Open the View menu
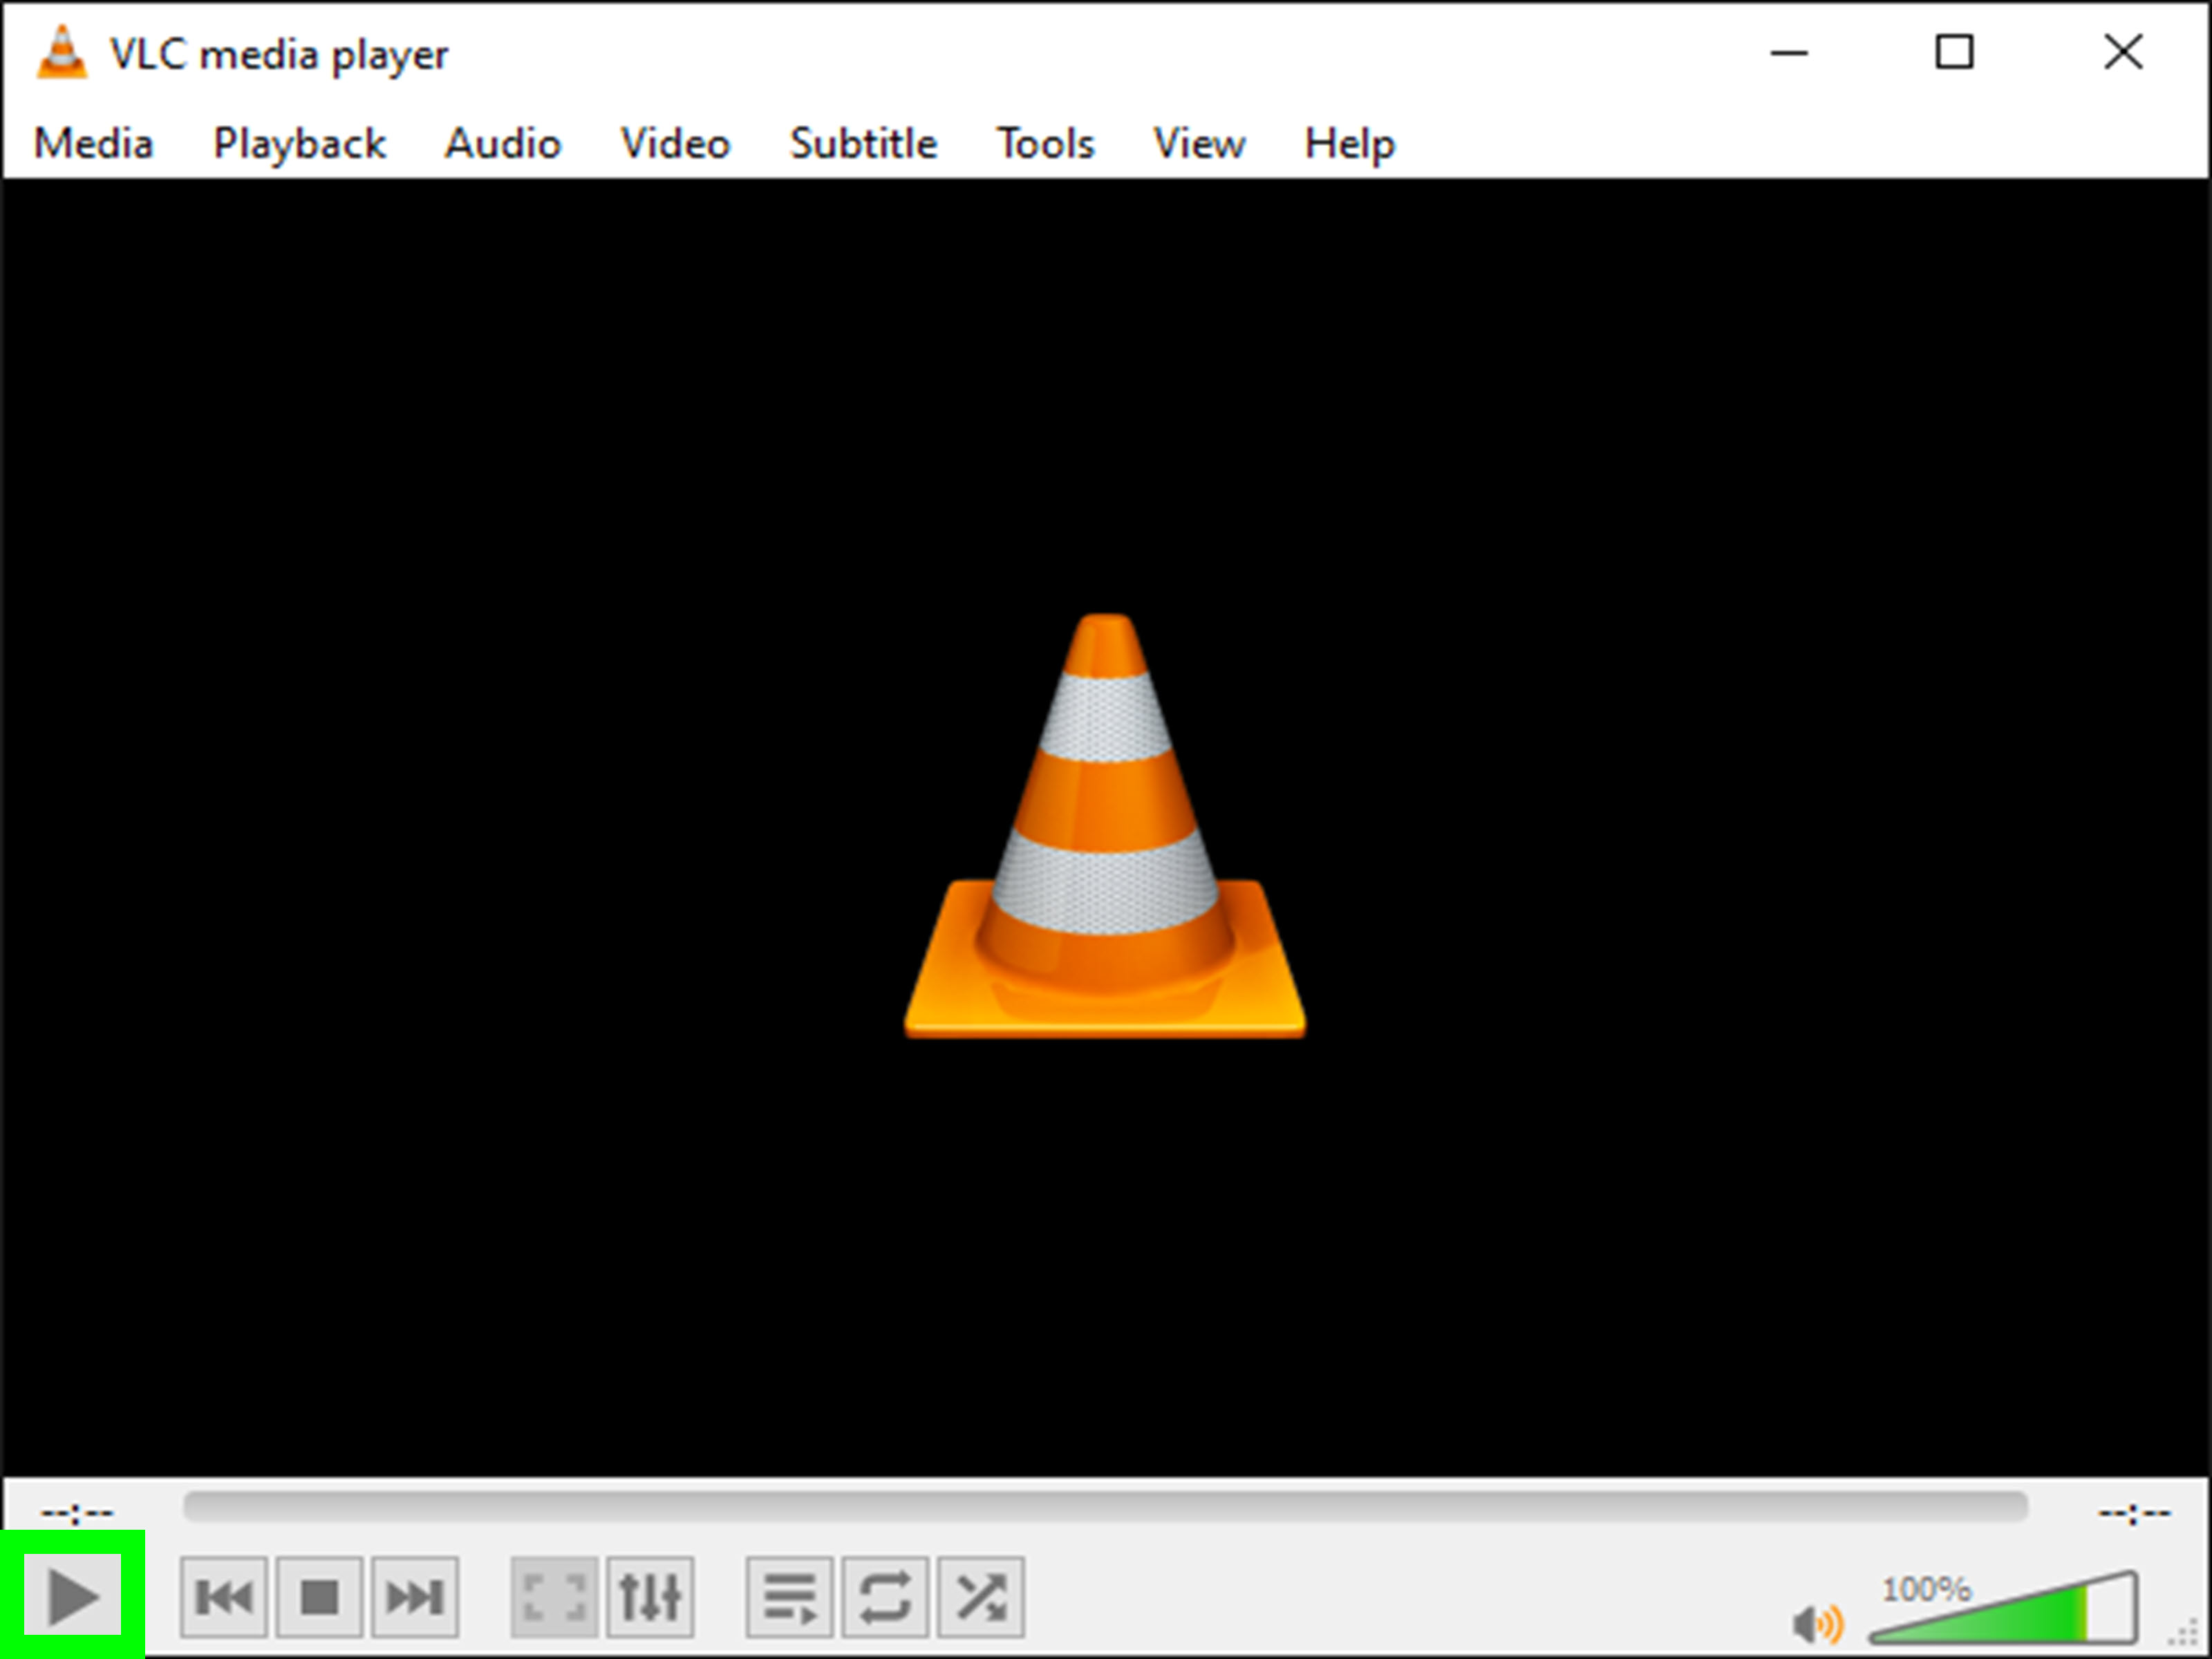 click(1199, 144)
